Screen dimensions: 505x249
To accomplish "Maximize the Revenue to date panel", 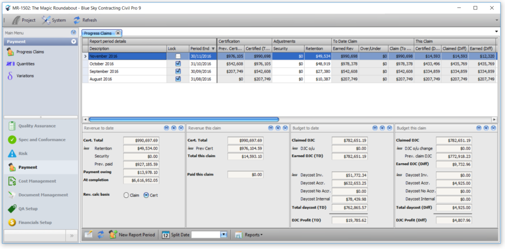I will (x=167, y=128).
